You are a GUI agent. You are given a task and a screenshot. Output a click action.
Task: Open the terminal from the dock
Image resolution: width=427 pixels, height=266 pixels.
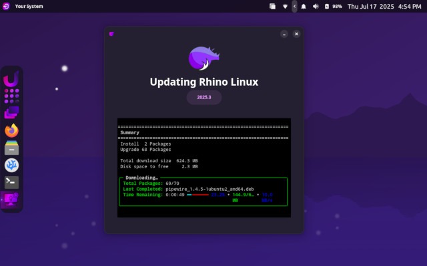pyautogui.click(x=11, y=182)
